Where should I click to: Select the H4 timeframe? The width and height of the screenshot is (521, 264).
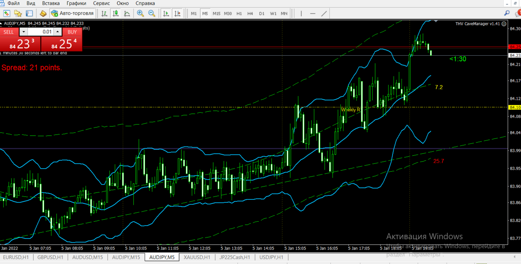pos(250,13)
